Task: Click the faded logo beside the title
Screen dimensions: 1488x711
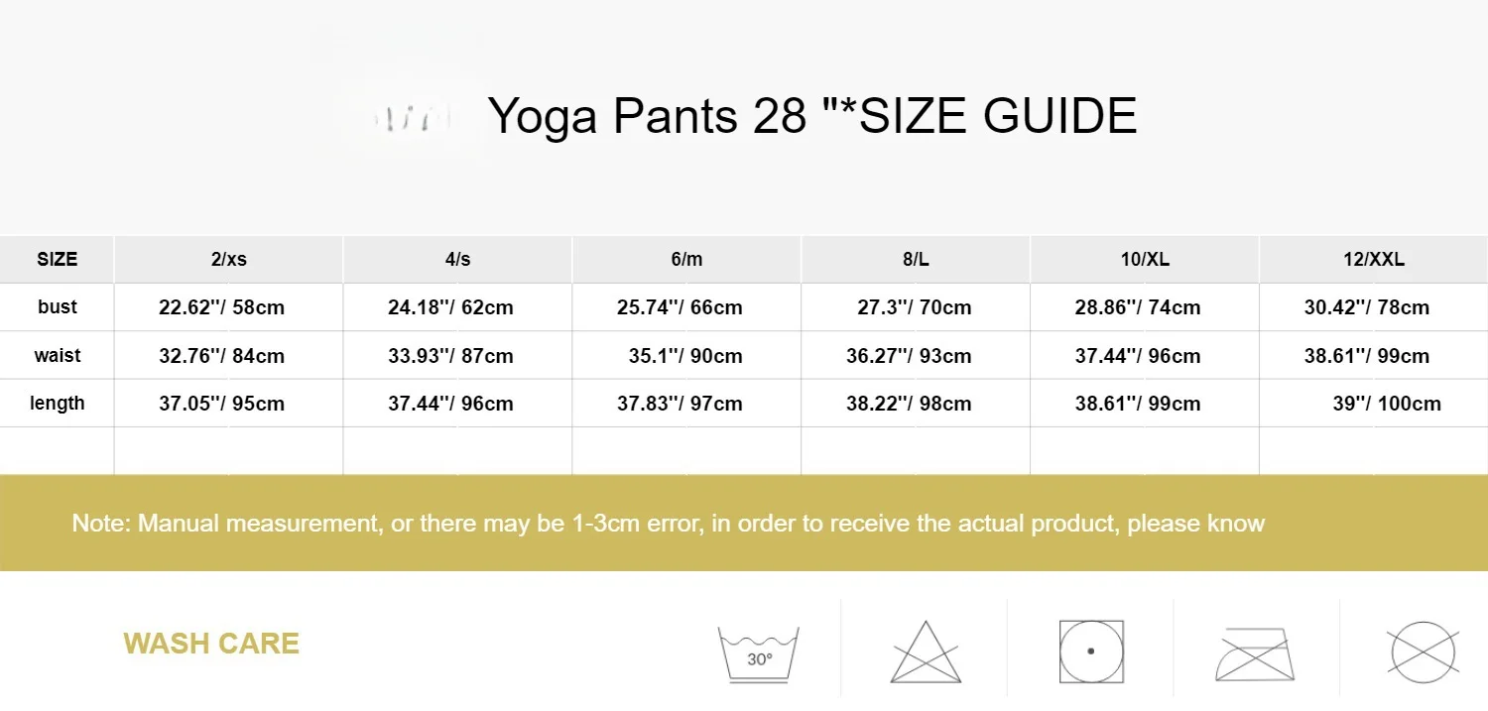Action: coord(413,119)
